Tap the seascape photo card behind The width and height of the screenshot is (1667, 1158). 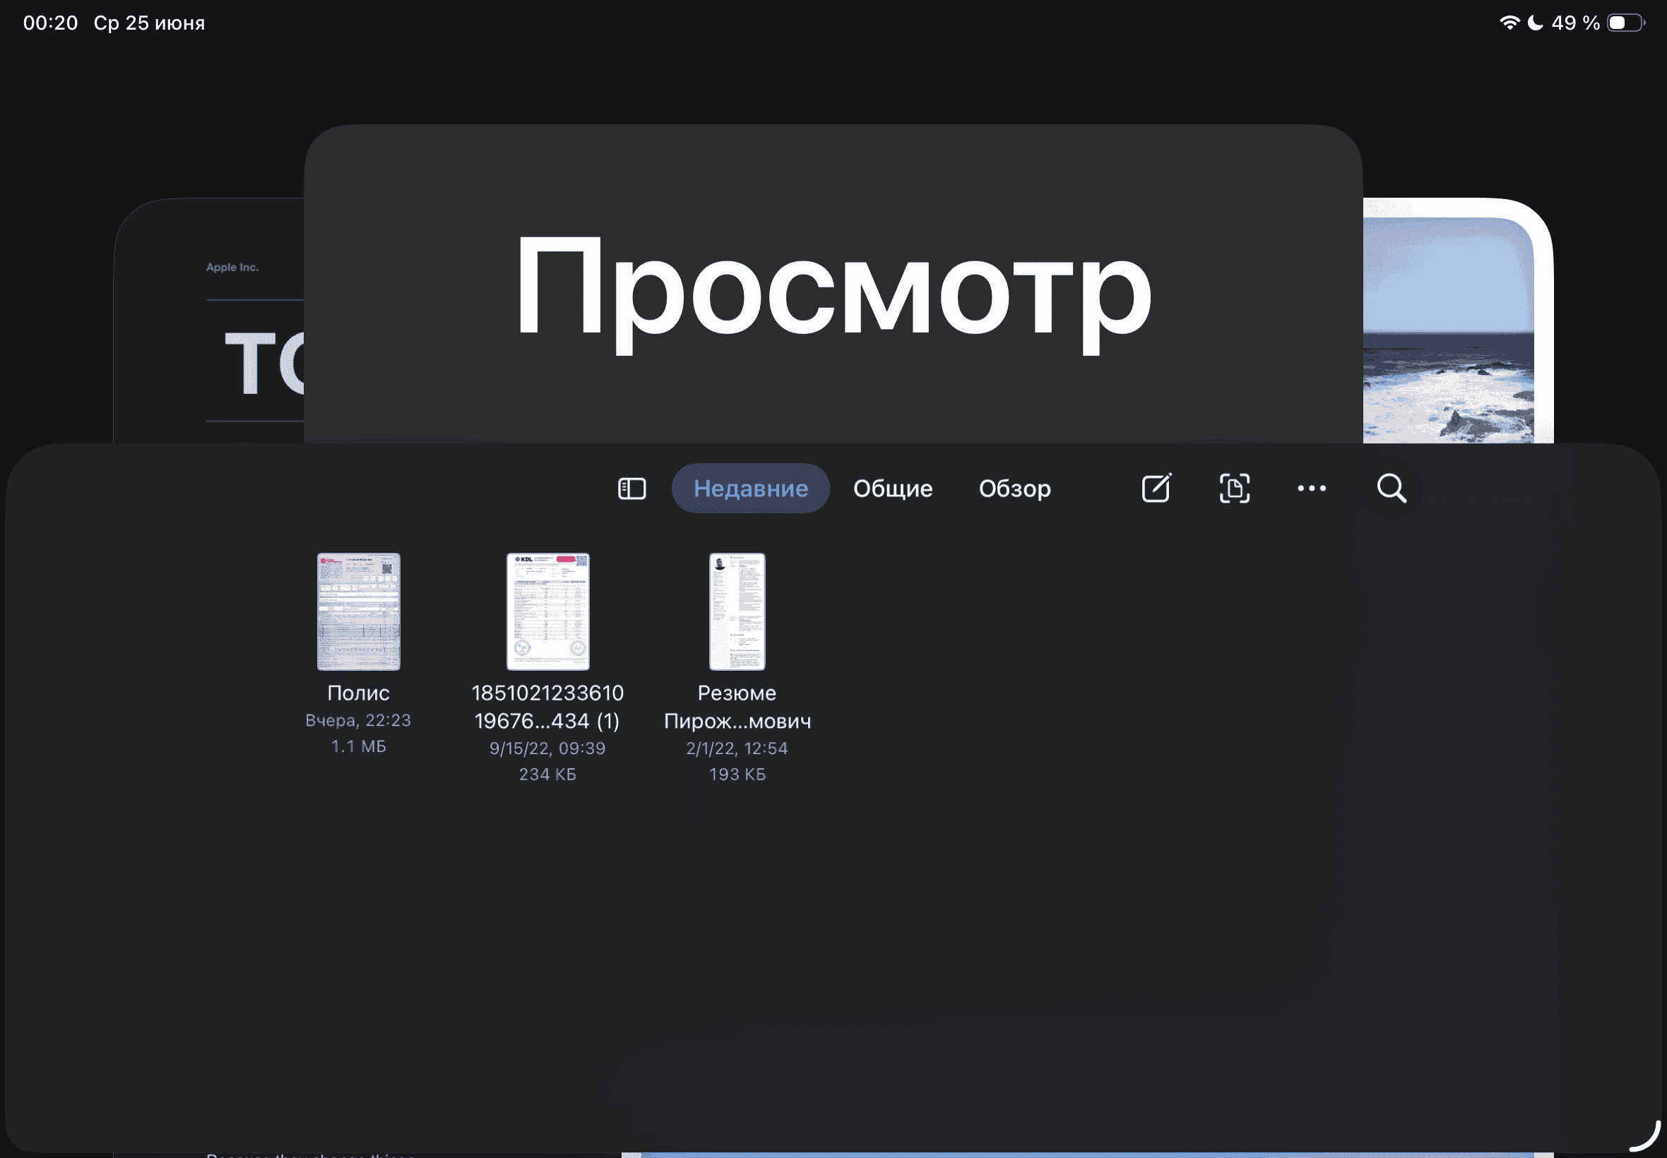pos(1457,321)
